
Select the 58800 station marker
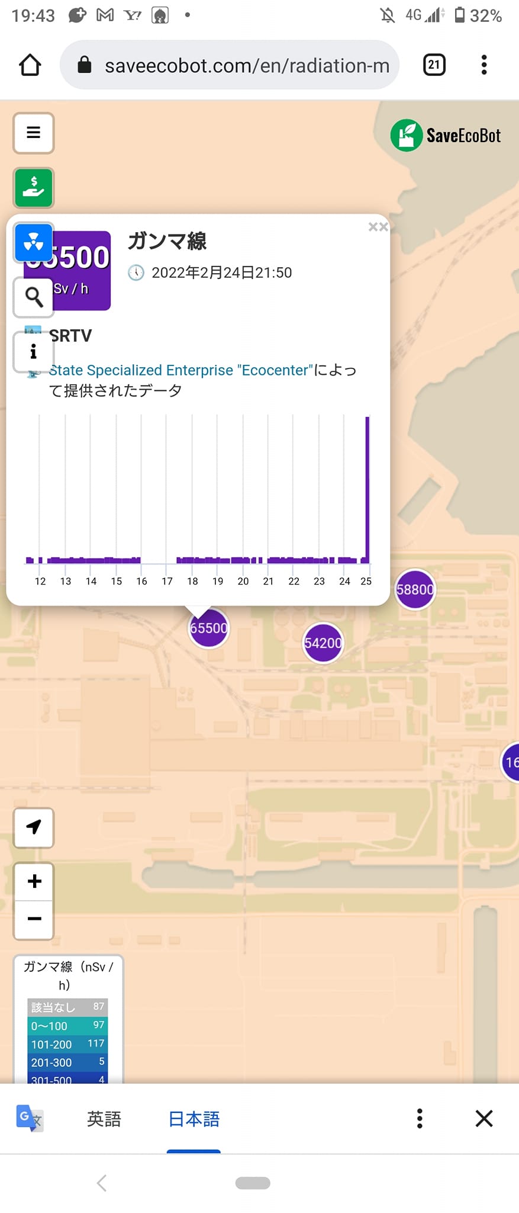click(415, 589)
